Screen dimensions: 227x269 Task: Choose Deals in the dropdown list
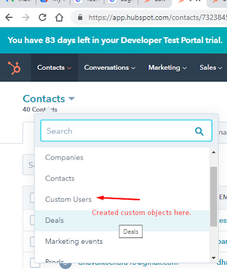pyautogui.click(x=122, y=221)
